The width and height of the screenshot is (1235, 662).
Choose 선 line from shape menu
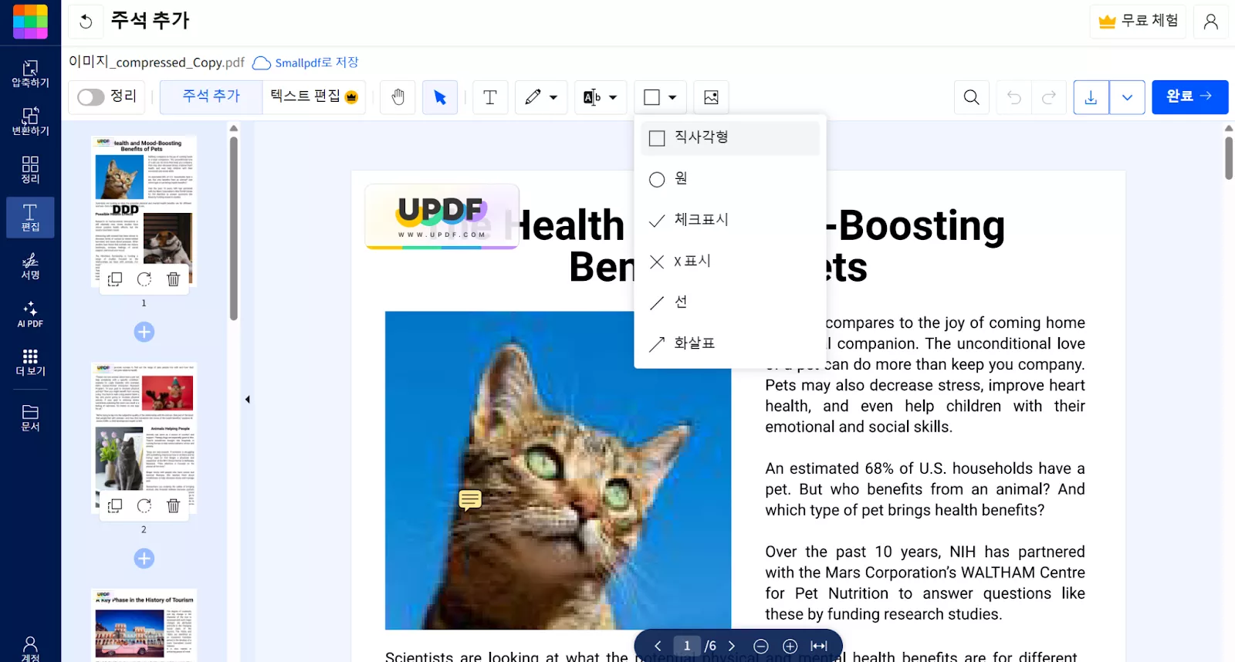click(730, 302)
